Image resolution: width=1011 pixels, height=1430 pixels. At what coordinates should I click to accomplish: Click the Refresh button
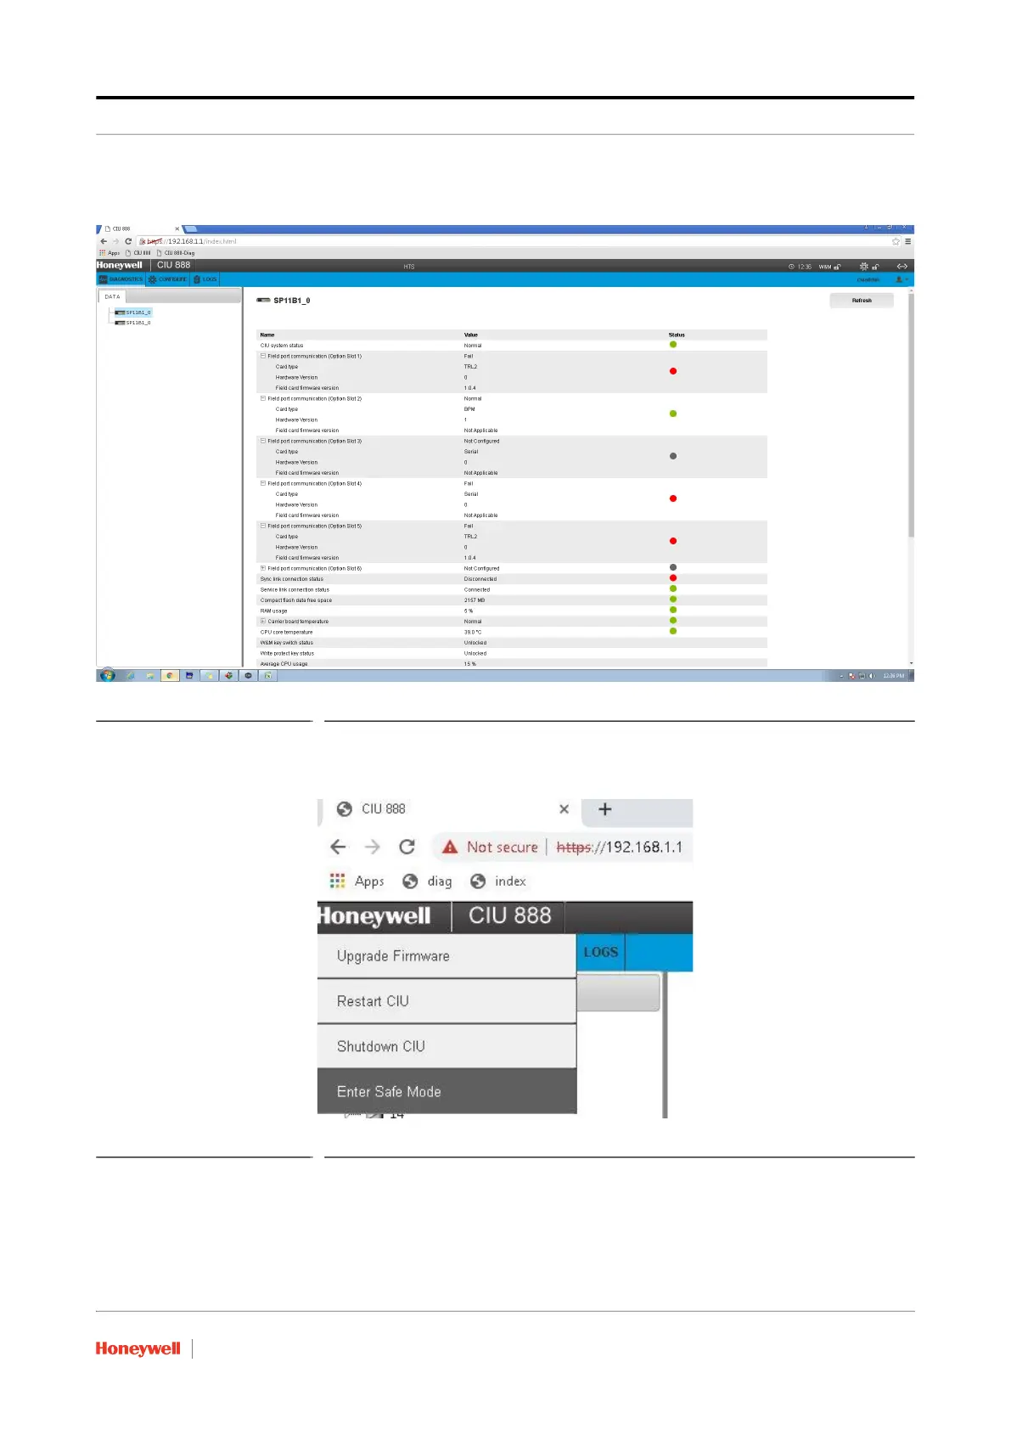point(862,301)
